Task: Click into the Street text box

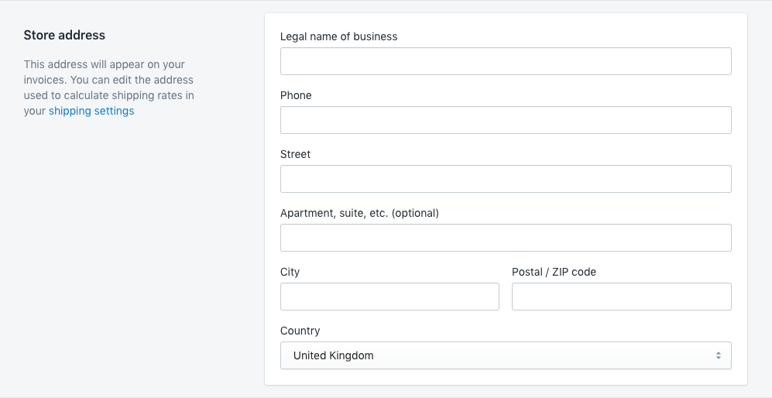Action: point(506,179)
